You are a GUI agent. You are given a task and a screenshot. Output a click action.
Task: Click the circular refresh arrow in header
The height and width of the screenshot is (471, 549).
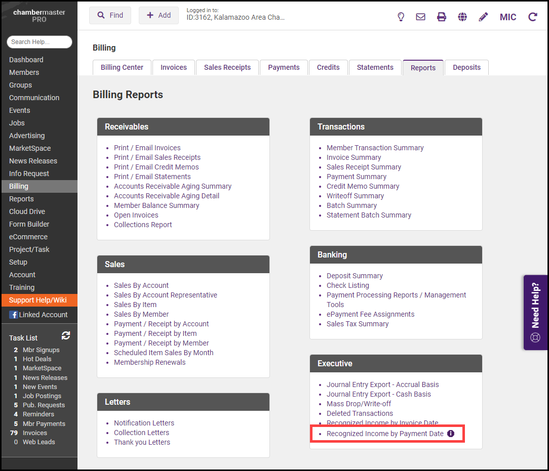(x=533, y=17)
